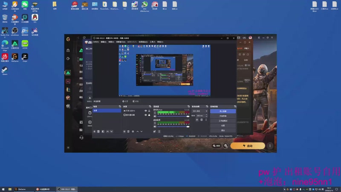This screenshot has height=192, width=341.
Task: Select Valorant icon in WeGame sidebar
Action: tap(68, 81)
